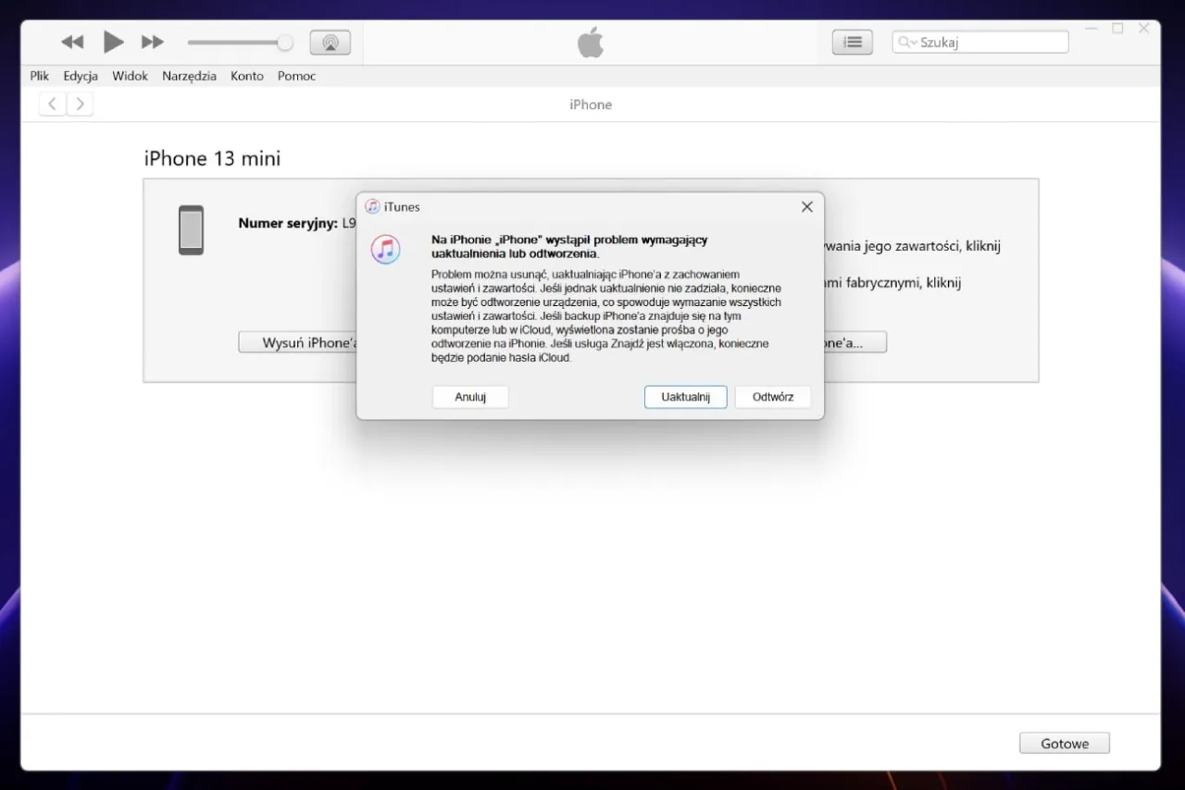
Task: Open the AirPlay speaker selector icon
Action: pos(330,42)
